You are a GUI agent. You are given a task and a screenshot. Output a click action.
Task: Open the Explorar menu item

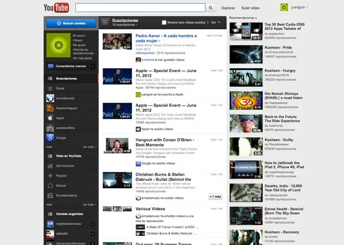pyautogui.click(x=228, y=8)
